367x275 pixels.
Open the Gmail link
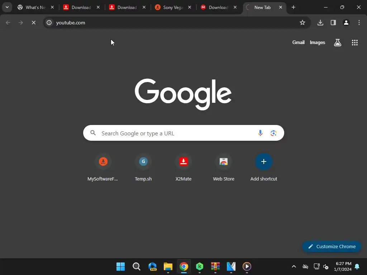coord(299,43)
